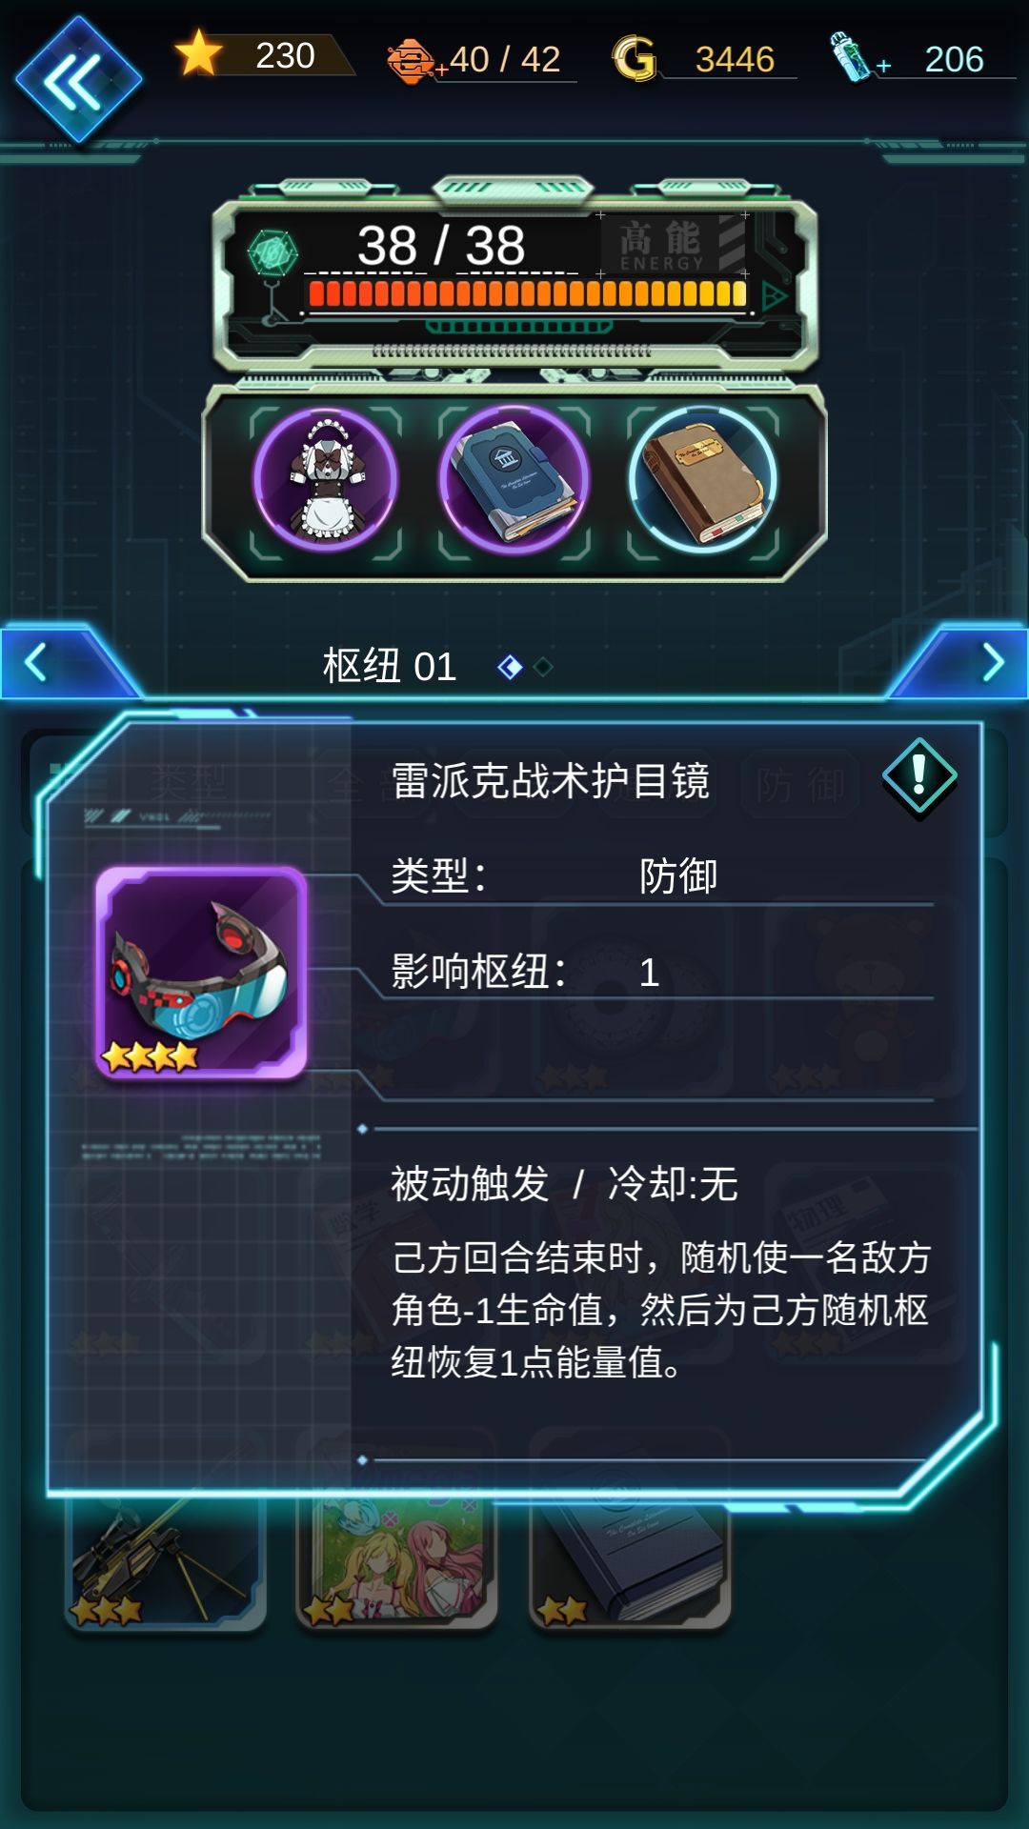Select the blue library book slot
Screen dimensions: 1029x1829
tap(514, 480)
